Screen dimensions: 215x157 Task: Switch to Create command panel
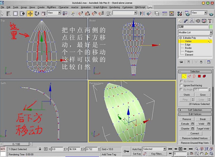(180, 21)
